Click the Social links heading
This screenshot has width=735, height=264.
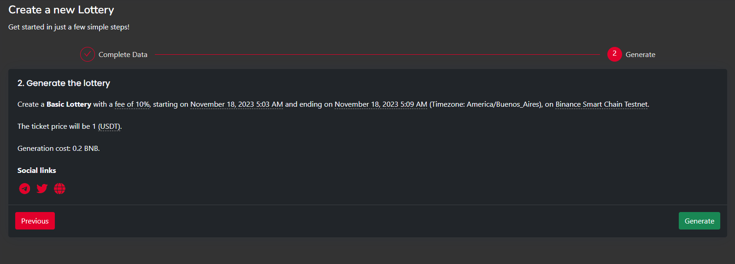click(37, 171)
